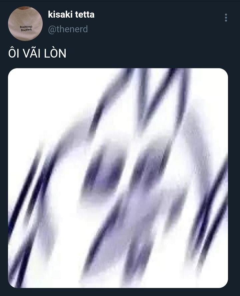Click the gray handle under the name
This screenshot has height=296, width=240.
point(68,29)
